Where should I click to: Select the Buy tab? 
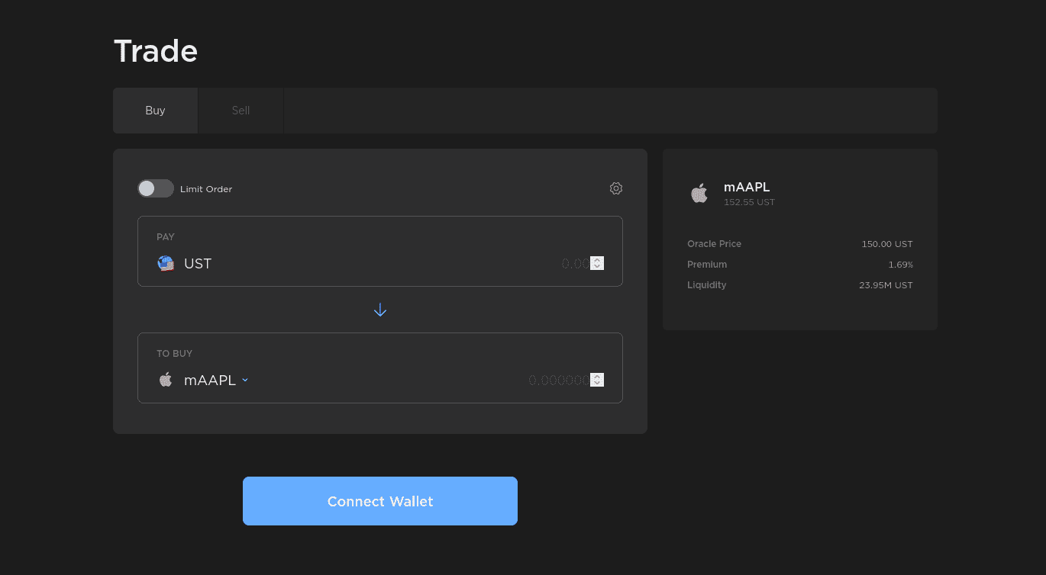click(x=155, y=110)
